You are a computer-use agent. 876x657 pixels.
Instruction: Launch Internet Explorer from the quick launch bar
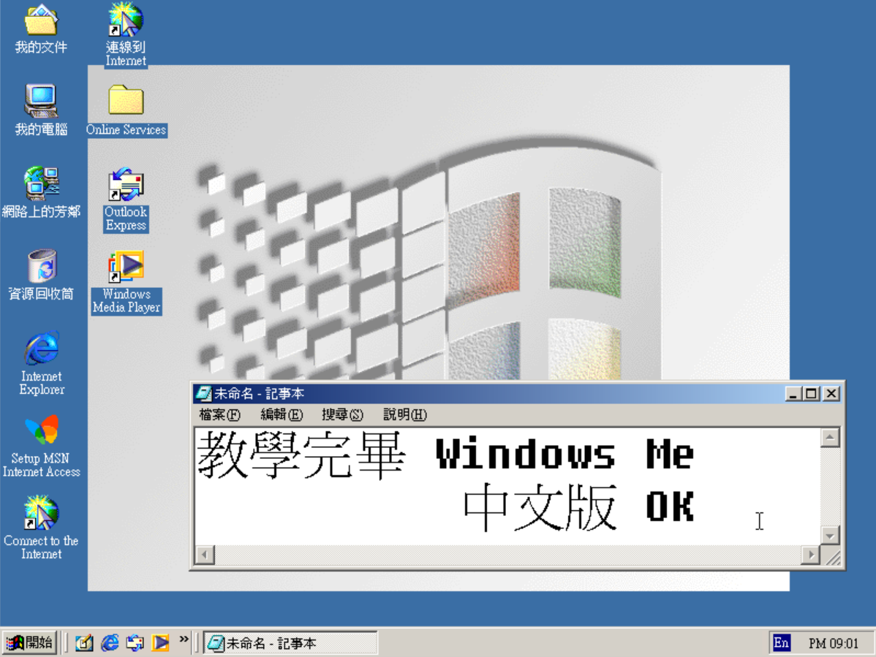point(110,642)
